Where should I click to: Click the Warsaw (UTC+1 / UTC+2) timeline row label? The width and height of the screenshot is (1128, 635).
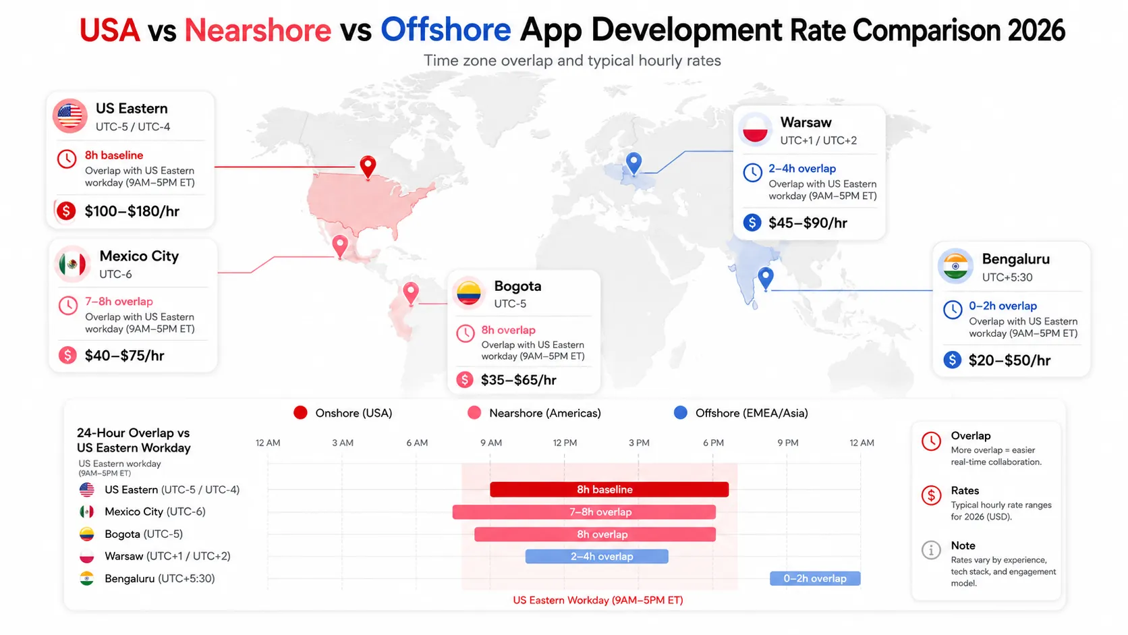[x=168, y=556]
